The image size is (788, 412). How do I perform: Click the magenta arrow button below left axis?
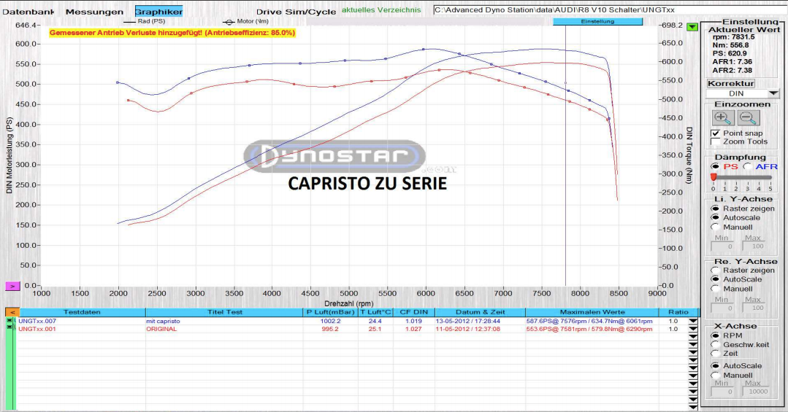pyautogui.click(x=12, y=286)
